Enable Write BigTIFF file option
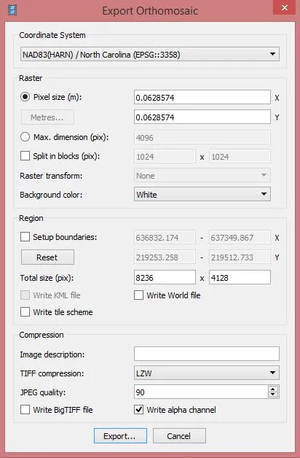Image resolution: width=300 pixels, height=458 pixels. (25, 410)
